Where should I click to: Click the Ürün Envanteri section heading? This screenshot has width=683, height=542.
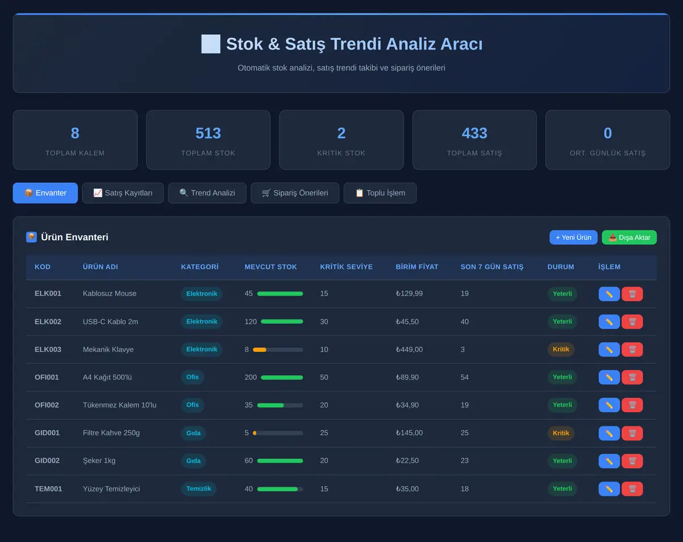tap(75, 237)
